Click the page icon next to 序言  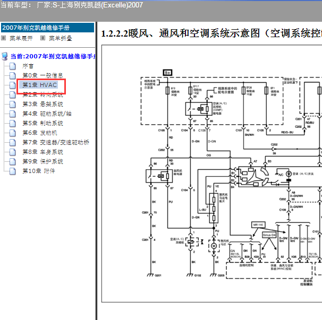[13, 66]
